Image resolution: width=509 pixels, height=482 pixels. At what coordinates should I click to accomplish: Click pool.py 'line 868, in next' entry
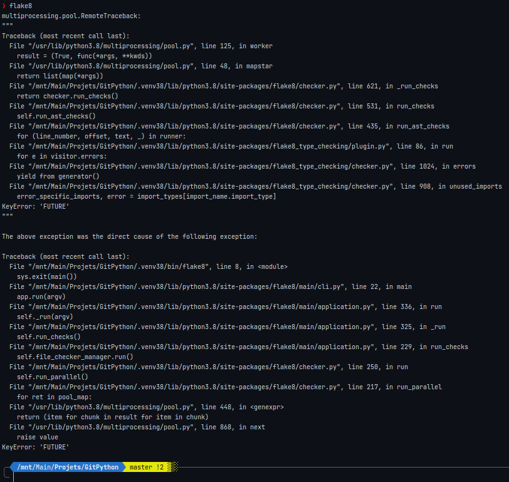(137, 427)
